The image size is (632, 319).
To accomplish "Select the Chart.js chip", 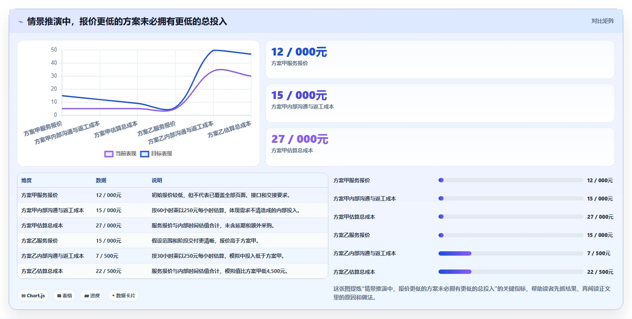I will [33, 296].
